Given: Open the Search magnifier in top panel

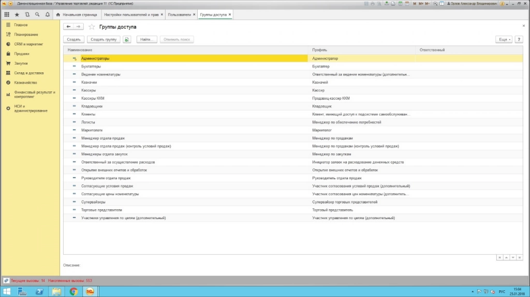Looking at the screenshot, I should pos(37,14).
